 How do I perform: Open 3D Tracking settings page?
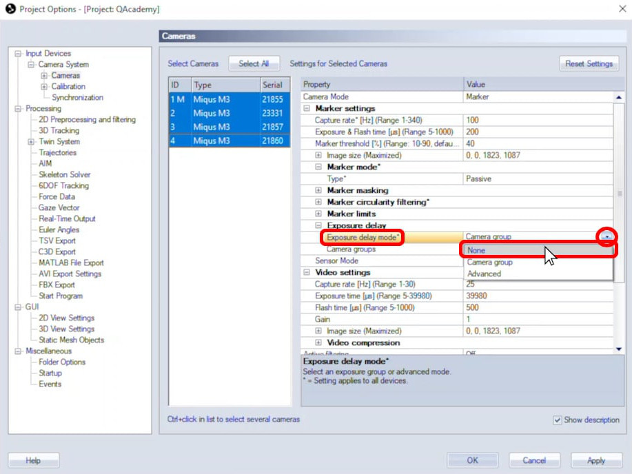click(x=59, y=131)
